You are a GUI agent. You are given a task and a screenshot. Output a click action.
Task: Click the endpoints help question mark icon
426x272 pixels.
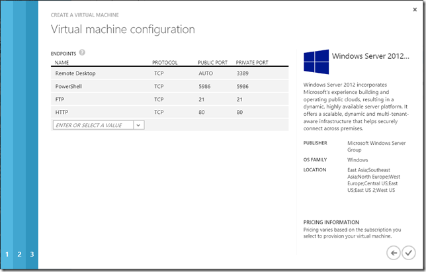(82, 52)
